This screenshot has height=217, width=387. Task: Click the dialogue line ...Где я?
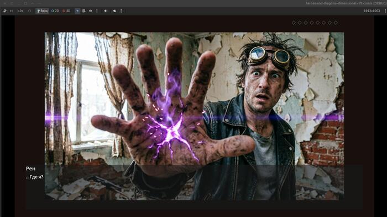34,177
